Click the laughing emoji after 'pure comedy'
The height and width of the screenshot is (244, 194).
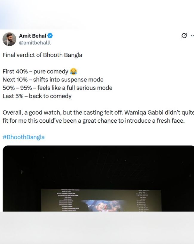(73, 72)
